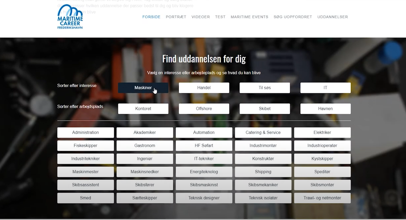The image size is (406, 220).
Task: Open the Forside menu item
Action: 151,17
